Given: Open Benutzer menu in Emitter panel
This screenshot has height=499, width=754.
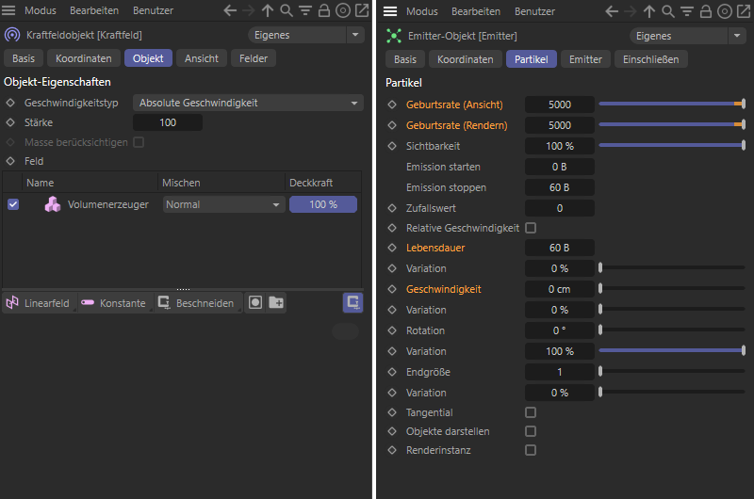Looking at the screenshot, I should tap(534, 11).
